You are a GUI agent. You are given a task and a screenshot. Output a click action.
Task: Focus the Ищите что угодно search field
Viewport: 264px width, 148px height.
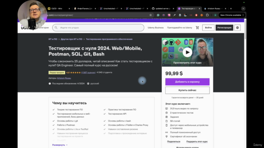pyautogui.click(x=98, y=28)
